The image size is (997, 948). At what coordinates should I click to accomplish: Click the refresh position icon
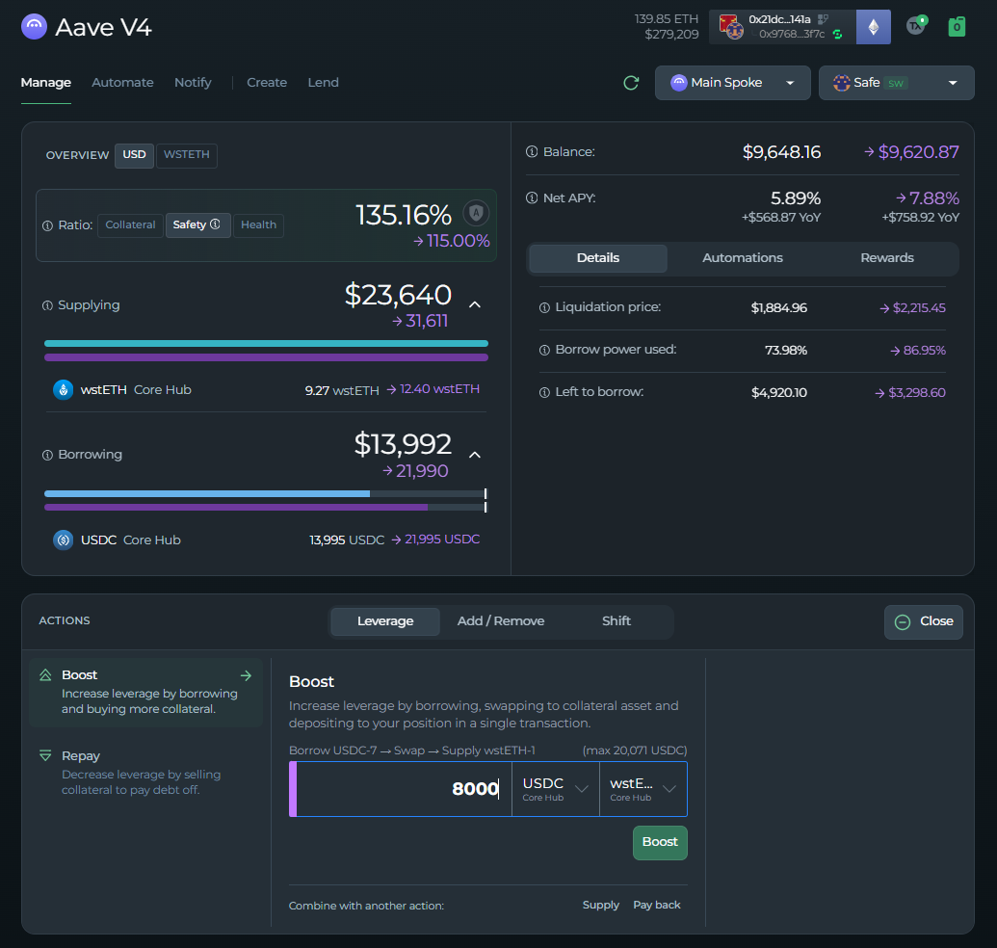point(631,83)
